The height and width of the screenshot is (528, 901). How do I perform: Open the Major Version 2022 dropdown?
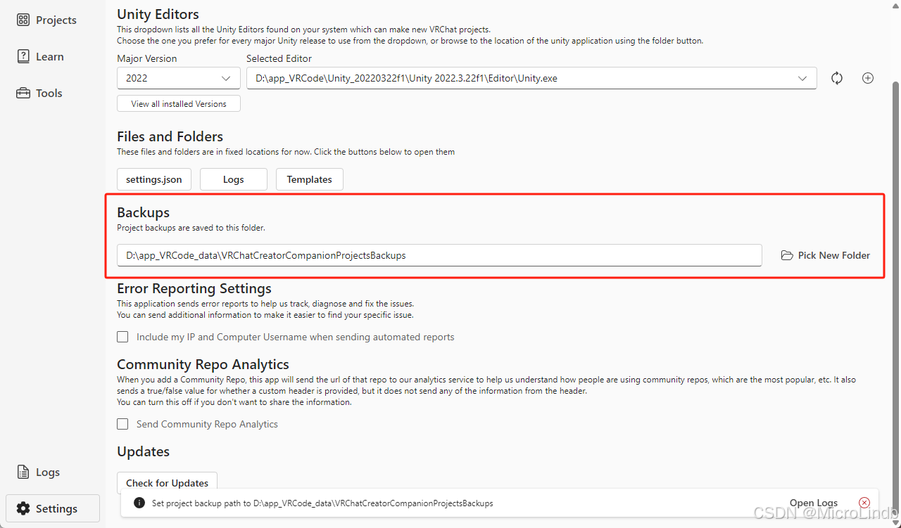(x=179, y=78)
